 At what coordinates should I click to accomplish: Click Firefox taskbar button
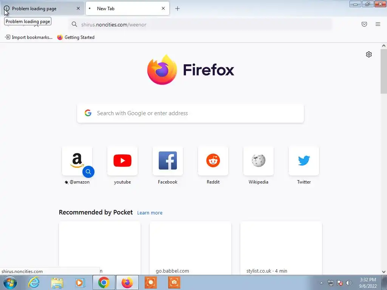(x=127, y=282)
